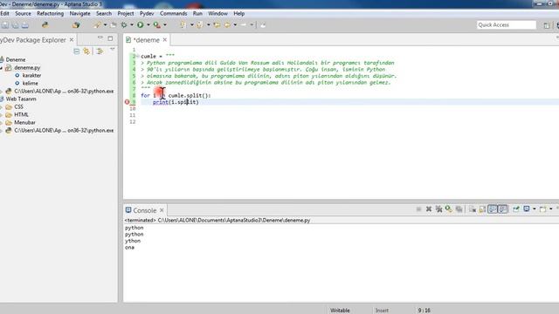The width and height of the screenshot is (559, 314).
Task: Minimize the Package Explorer panel
Action: coord(100,38)
